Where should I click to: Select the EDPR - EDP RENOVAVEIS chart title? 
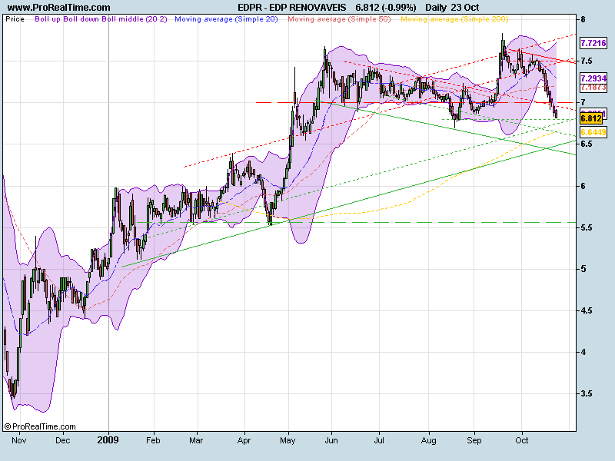(292, 8)
